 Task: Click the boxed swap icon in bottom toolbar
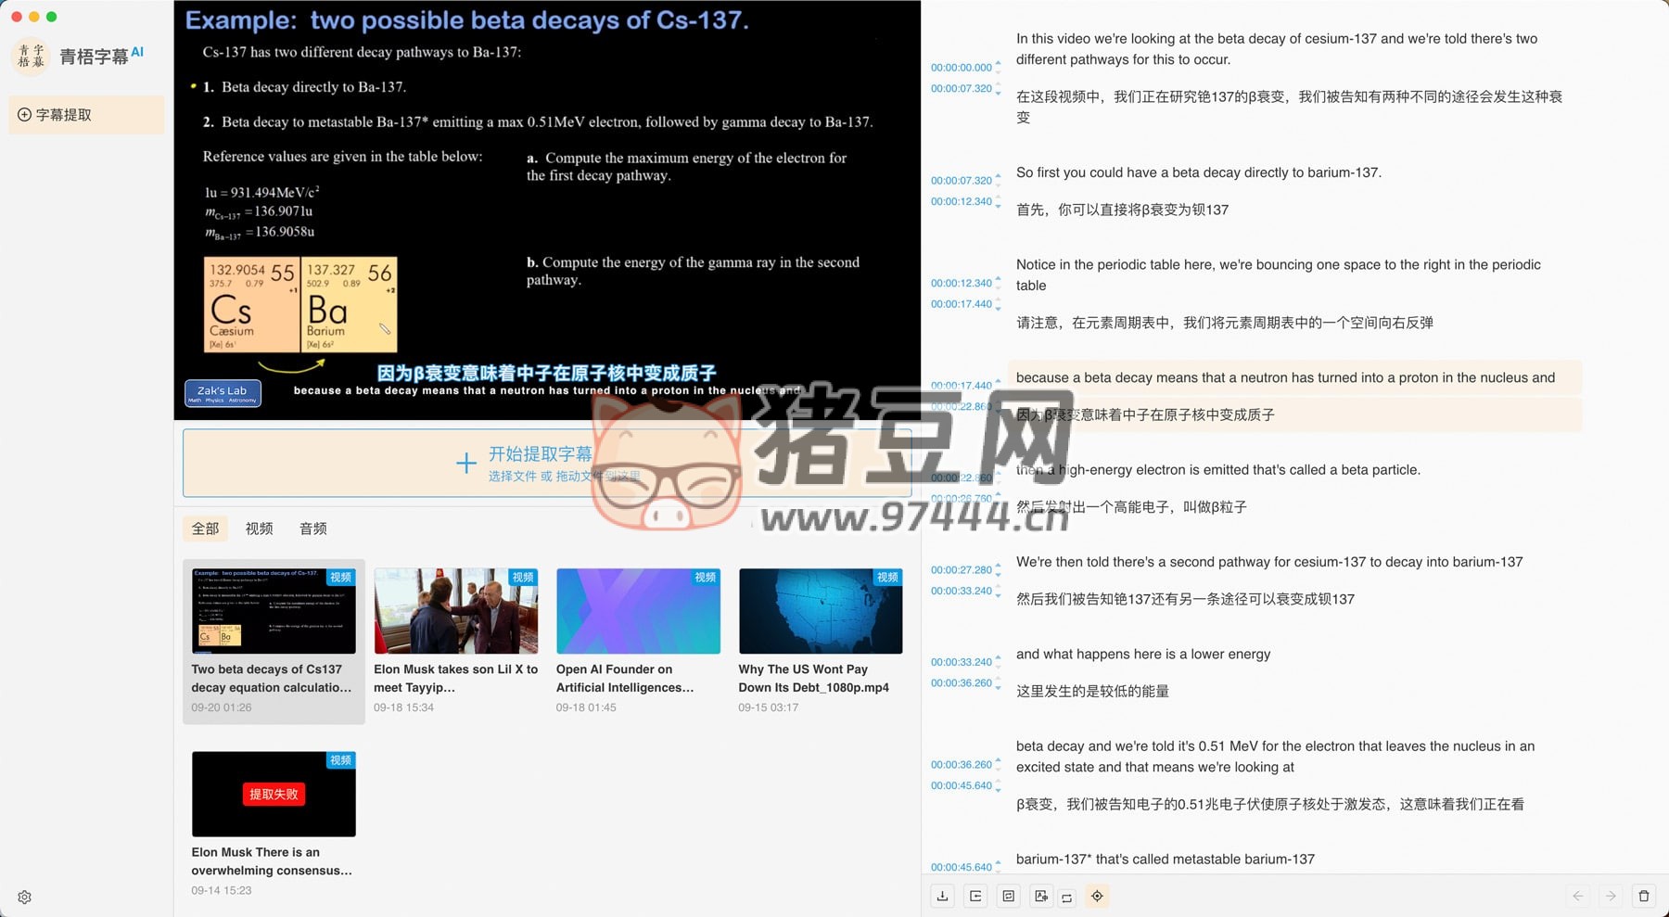click(x=1008, y=896)
